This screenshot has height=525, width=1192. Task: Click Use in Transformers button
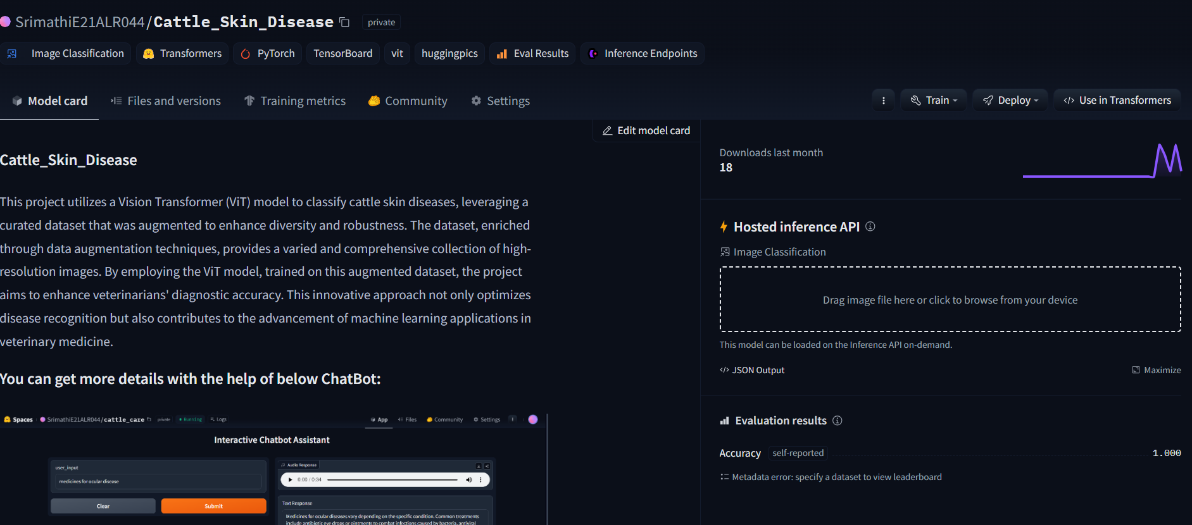(x=1117, y=101)
